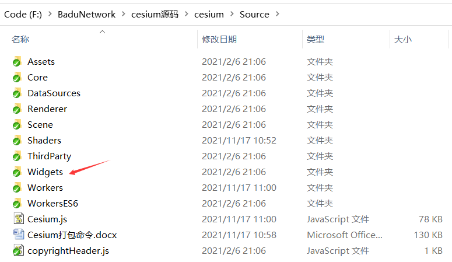Image resolution: width=452 pixels, height=262 pixels.
Task: Click the 类型 column header
Action: point(316,39)
